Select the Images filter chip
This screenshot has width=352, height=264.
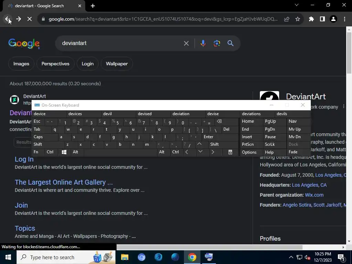click(x=21, y=64)
